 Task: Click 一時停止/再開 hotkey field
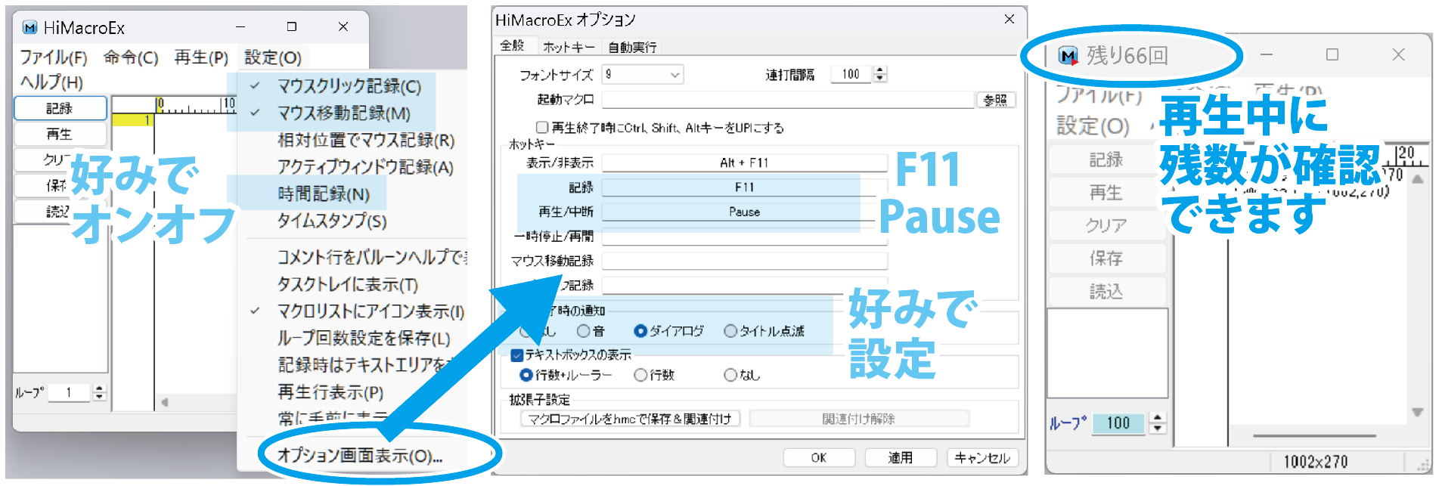click(744, 237)
